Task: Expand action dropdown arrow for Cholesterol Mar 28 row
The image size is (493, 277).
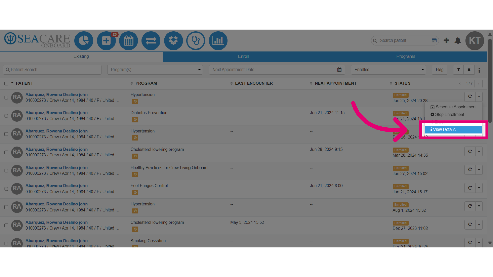Action: [x=479, y=152]
